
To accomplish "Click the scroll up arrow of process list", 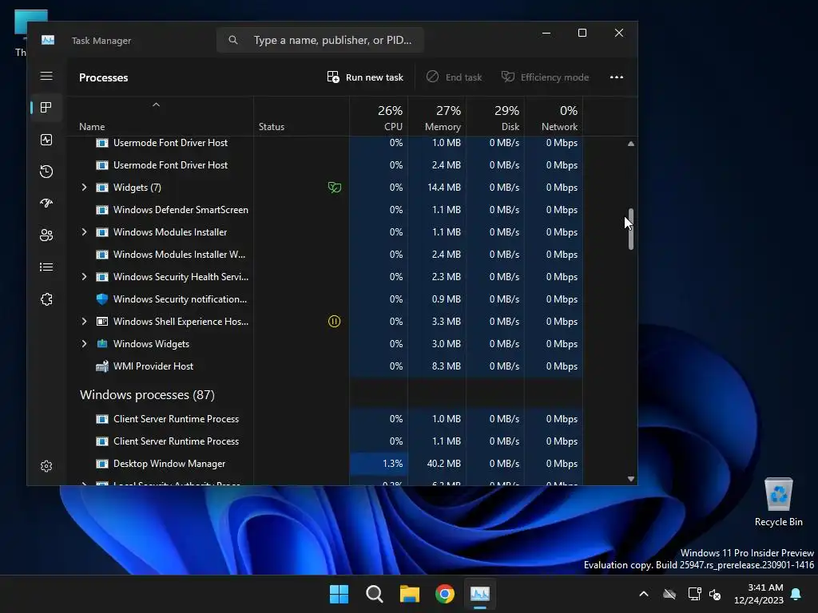I will click(631, 144).
